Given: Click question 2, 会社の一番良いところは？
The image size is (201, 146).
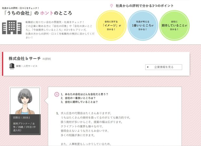Looking at the screenshot, I should pyautogui.click(x=78, y=98).
